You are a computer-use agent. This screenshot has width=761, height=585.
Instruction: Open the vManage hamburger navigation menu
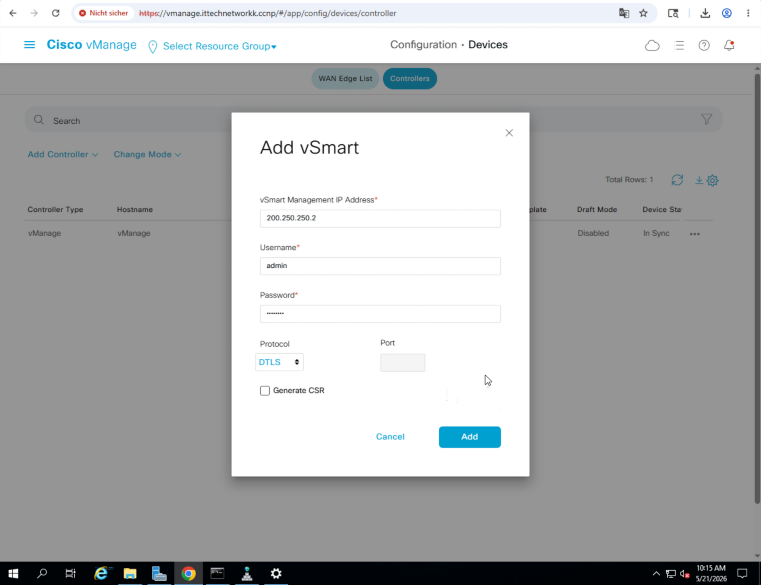pyautogui.click(x=30, y=45)
